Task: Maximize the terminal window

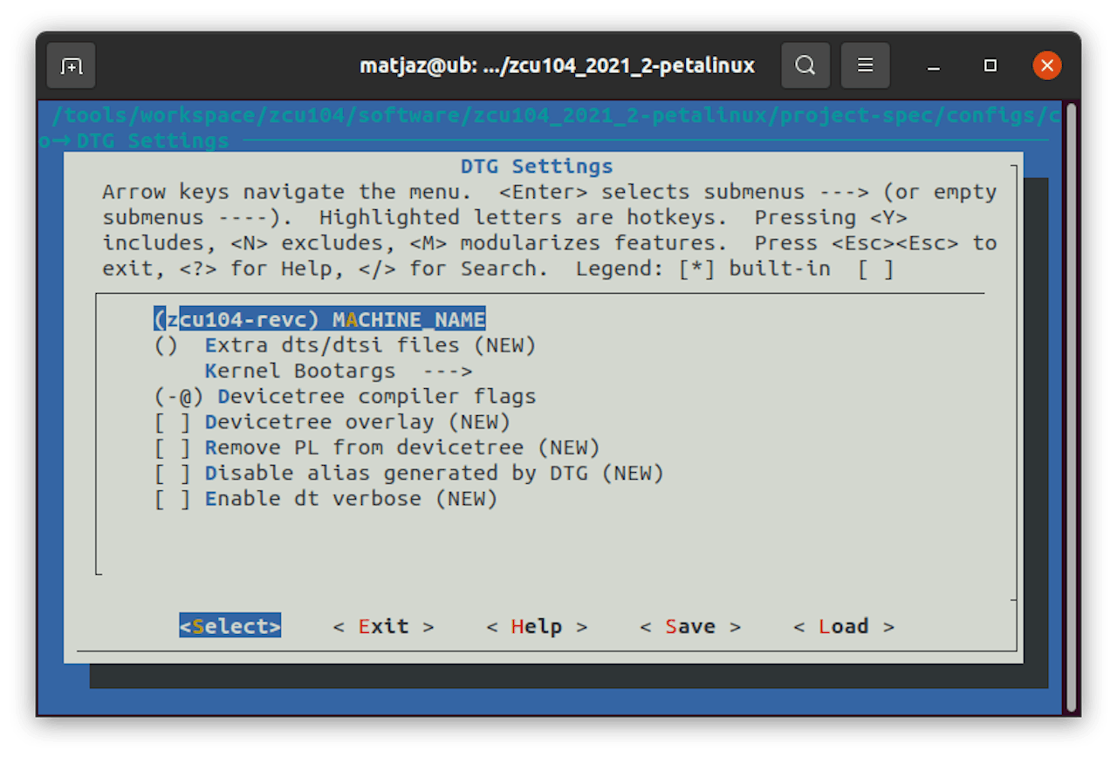Action: coord(990,65)
